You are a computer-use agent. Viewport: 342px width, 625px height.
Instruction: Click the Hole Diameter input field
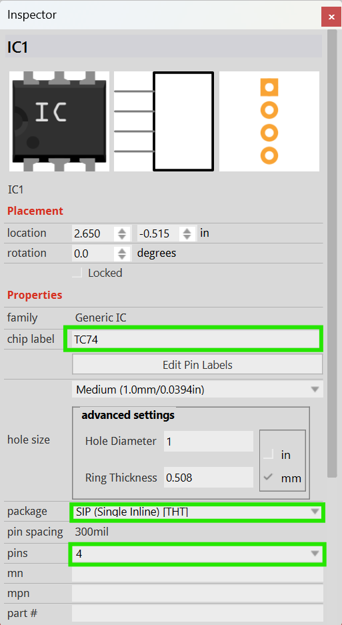click(x=209, y=442)
